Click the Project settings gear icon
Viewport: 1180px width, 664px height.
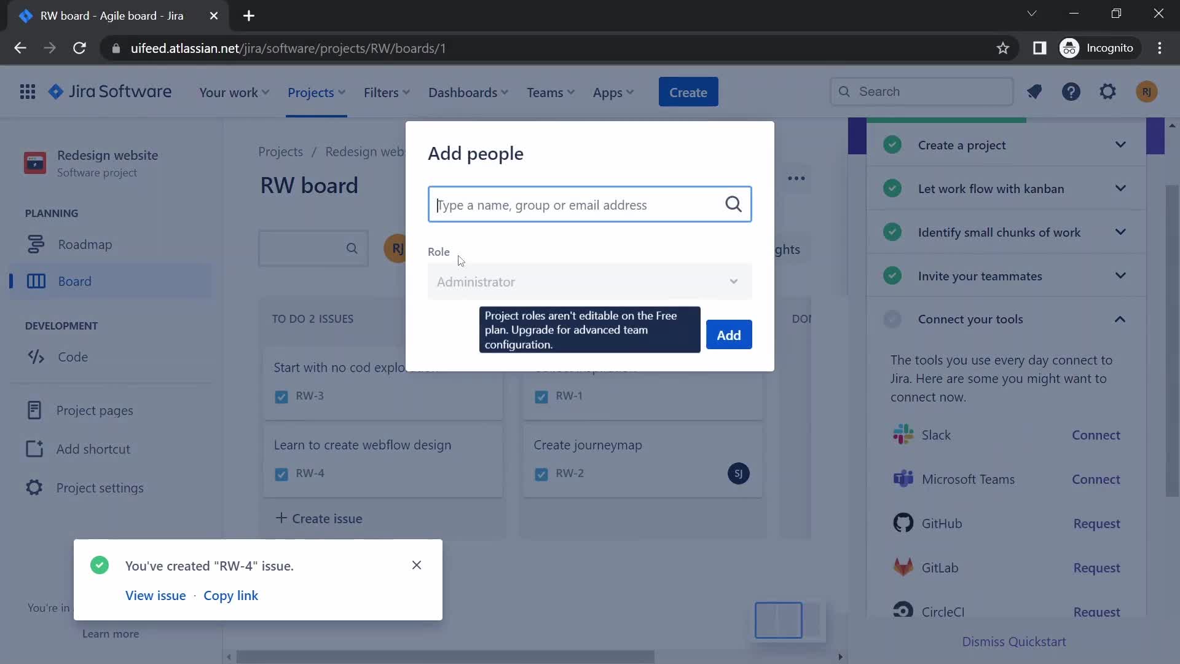click(x=33, y=488)
